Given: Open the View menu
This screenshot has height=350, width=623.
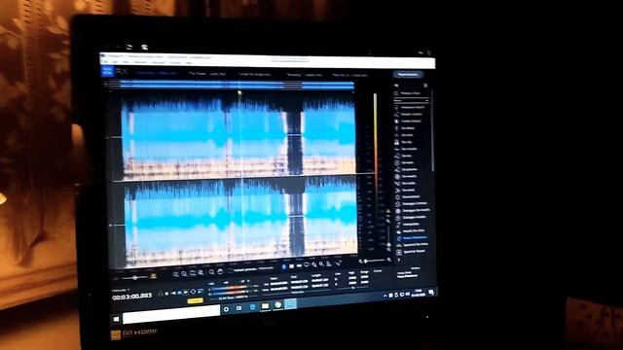Looking at the screenshot, I should tap(126, 62).
